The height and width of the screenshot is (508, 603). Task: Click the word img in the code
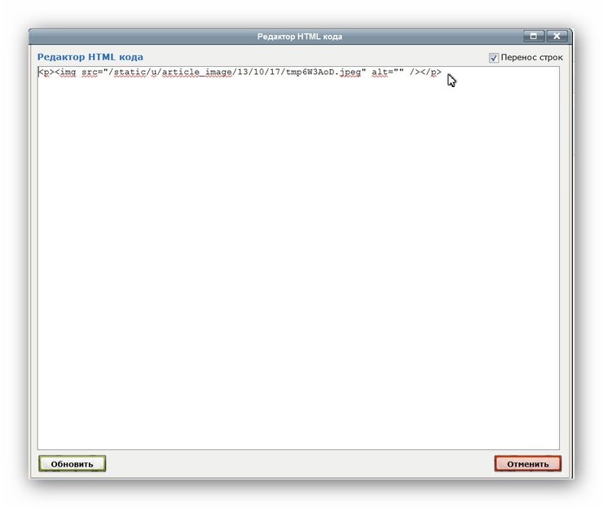coord(67,72)
